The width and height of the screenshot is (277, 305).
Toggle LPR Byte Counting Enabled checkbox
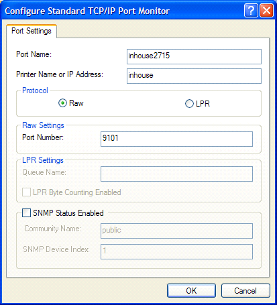[26, 192]
